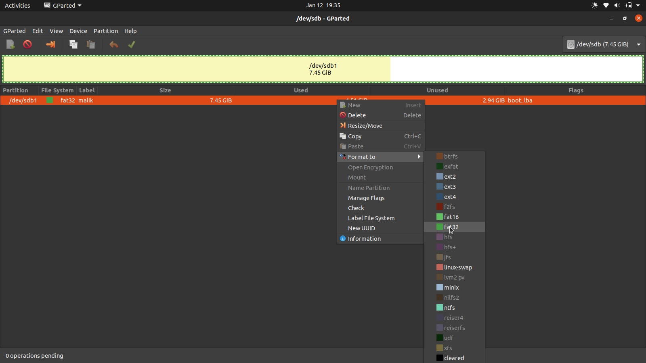Select the fat32 format option
The height and width of the screenshot is (363, 646).
[x=451, y=227]
